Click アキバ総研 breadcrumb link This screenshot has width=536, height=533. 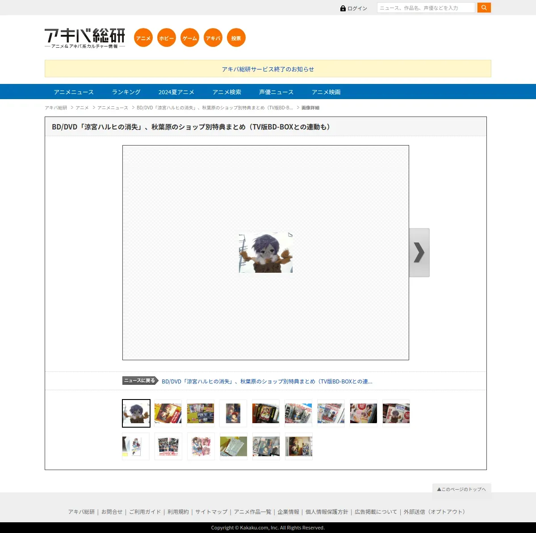click(56, 108)
